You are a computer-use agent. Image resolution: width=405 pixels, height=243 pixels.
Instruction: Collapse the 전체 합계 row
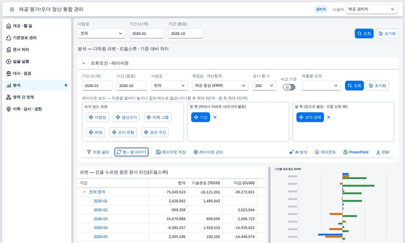pos(84,192)
